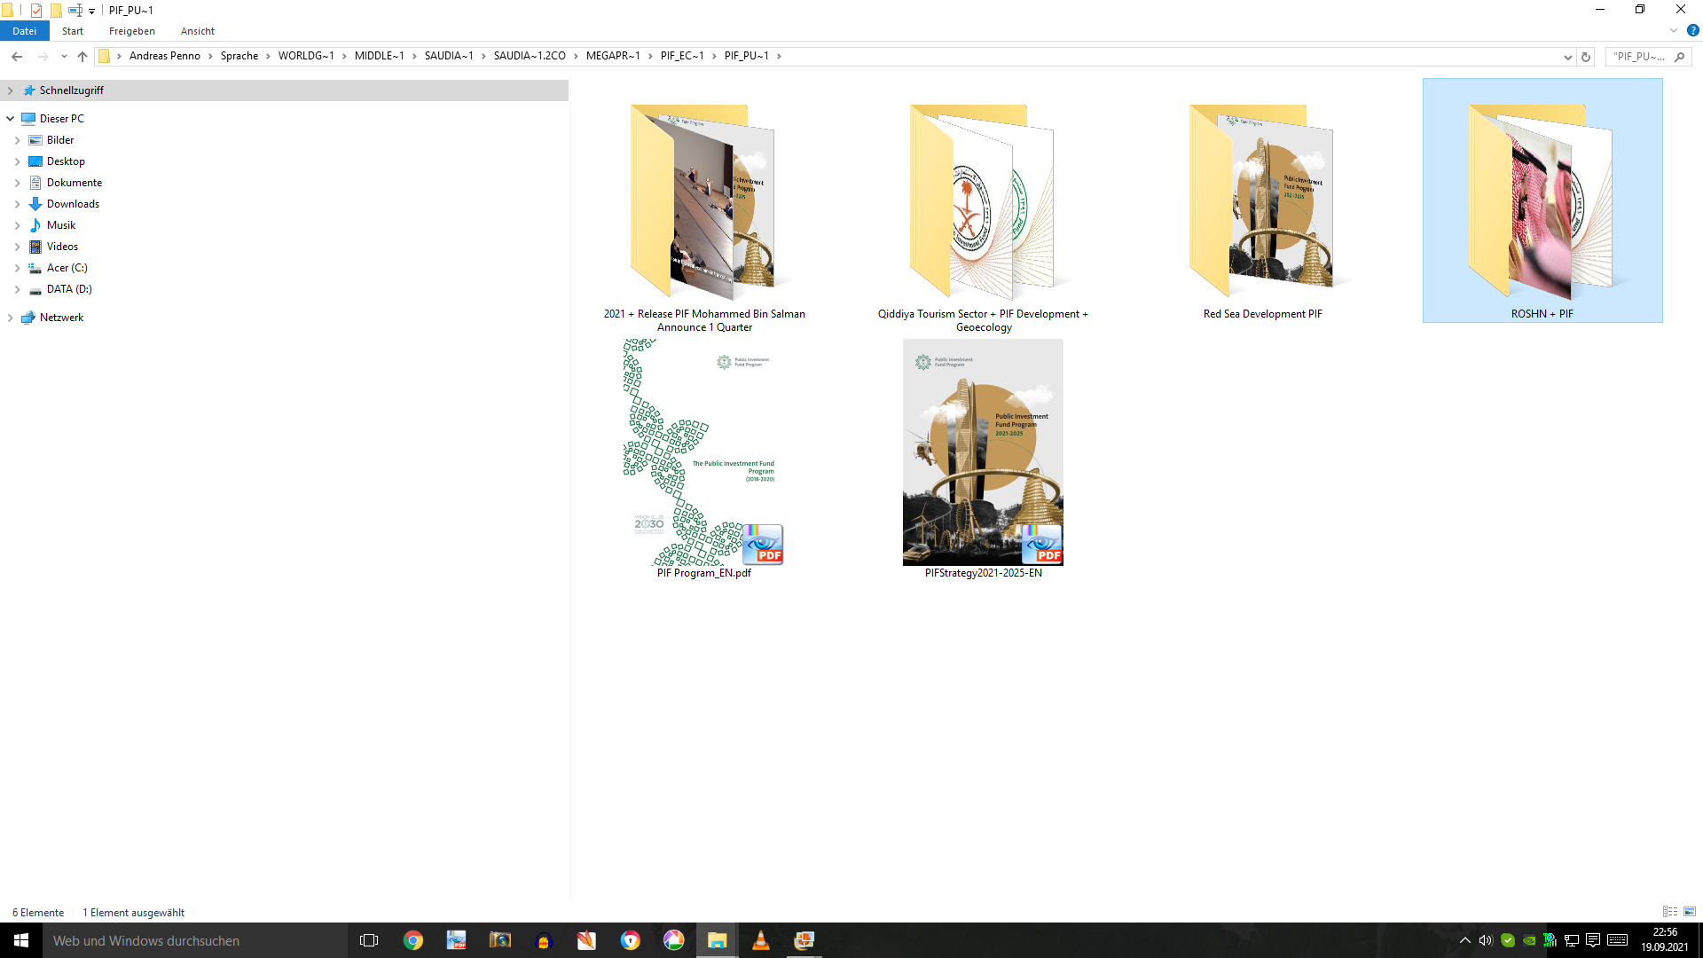Viewport: 1703px width, 958px height.
Task: Click the search magnifier icon
Action: (1680, 57)
